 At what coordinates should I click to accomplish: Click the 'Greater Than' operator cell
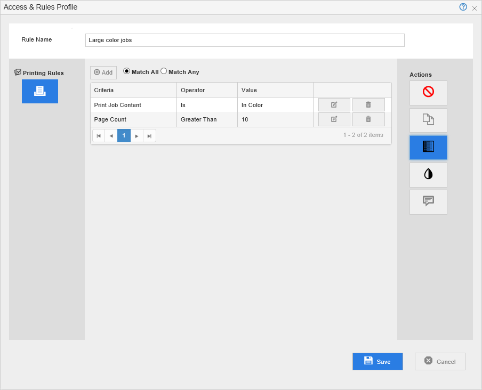pyautogui.click(x=207, y=119)
